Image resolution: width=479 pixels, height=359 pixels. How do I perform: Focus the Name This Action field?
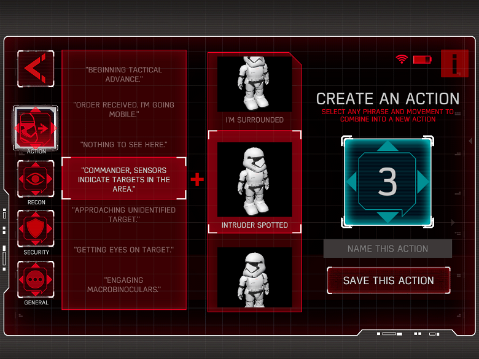[x=387, y=249]
